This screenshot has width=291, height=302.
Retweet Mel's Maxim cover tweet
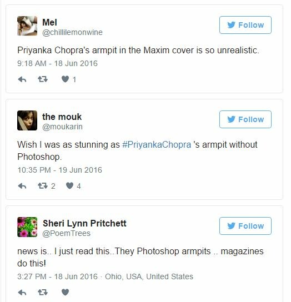pyautogui.click(x=43, y=79)
